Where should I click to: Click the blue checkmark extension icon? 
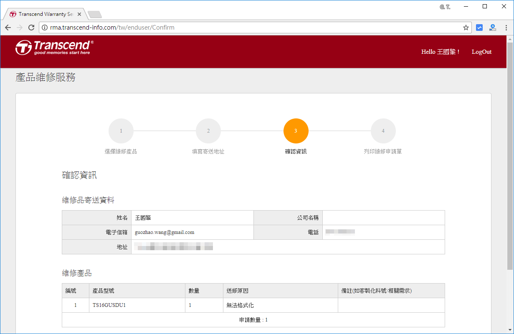(x=479, y=28)
